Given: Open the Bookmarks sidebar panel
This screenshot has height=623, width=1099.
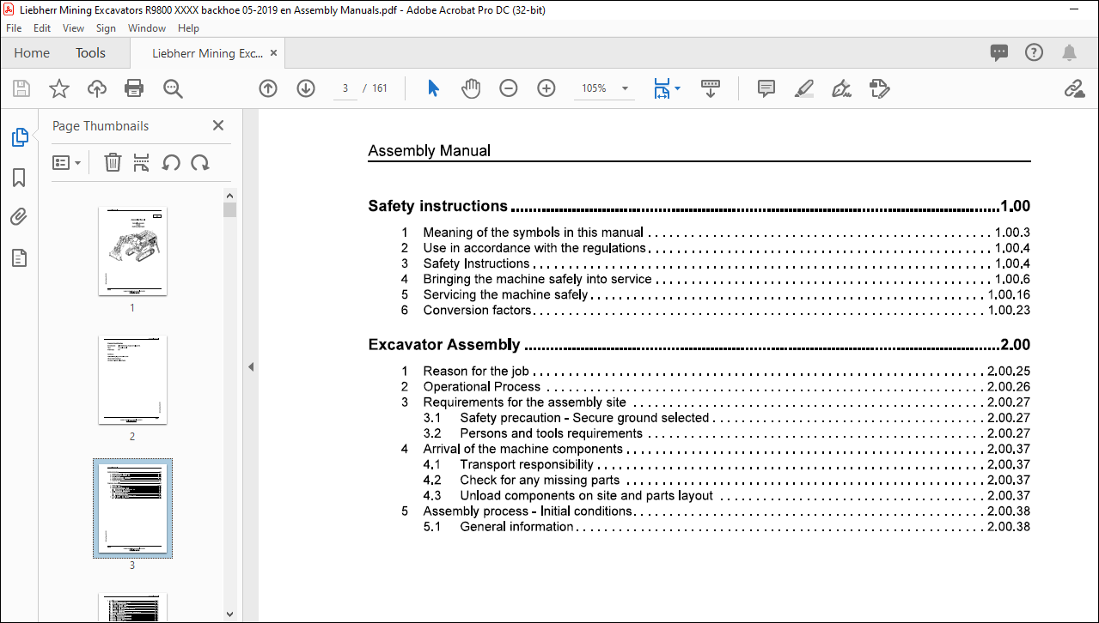Looking at the screenshot, I should (19, 178).
